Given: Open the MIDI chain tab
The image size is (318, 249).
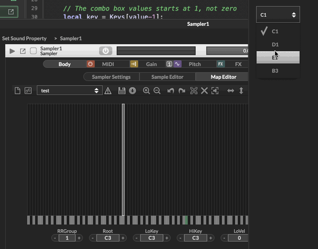Looking at the screenshot, I should click(x=108, y=64).
